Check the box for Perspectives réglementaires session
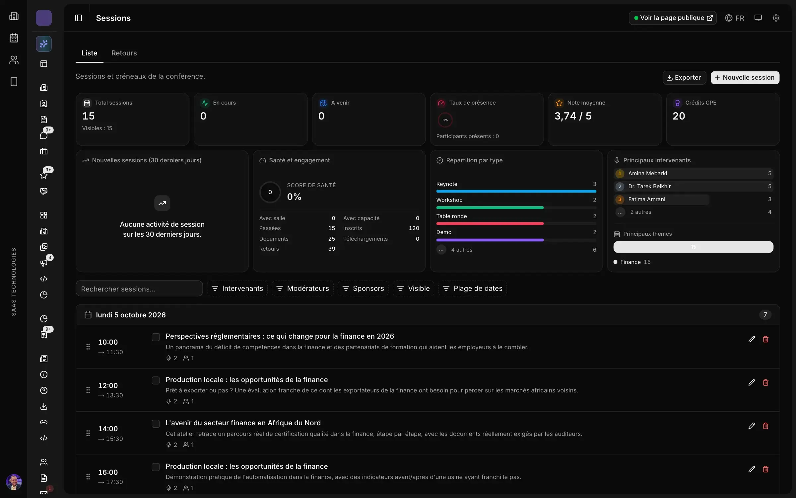 pyautogui.click(x=156, y=337)
